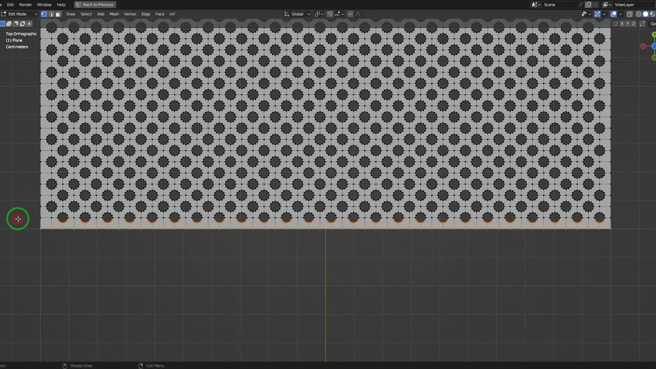Click 'Call Menu' status bar hint
Image resolution: width=656 pixels, height=369 pixels.
coord(155,365)
